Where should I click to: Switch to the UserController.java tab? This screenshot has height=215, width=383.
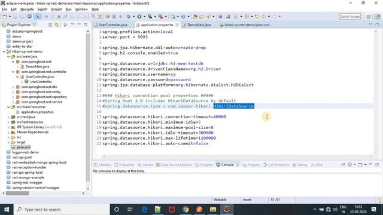pyautogui.click(x=113, y=25)
